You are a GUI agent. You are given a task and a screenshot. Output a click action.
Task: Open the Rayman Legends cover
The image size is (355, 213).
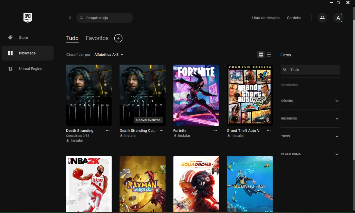click(143, 184)
